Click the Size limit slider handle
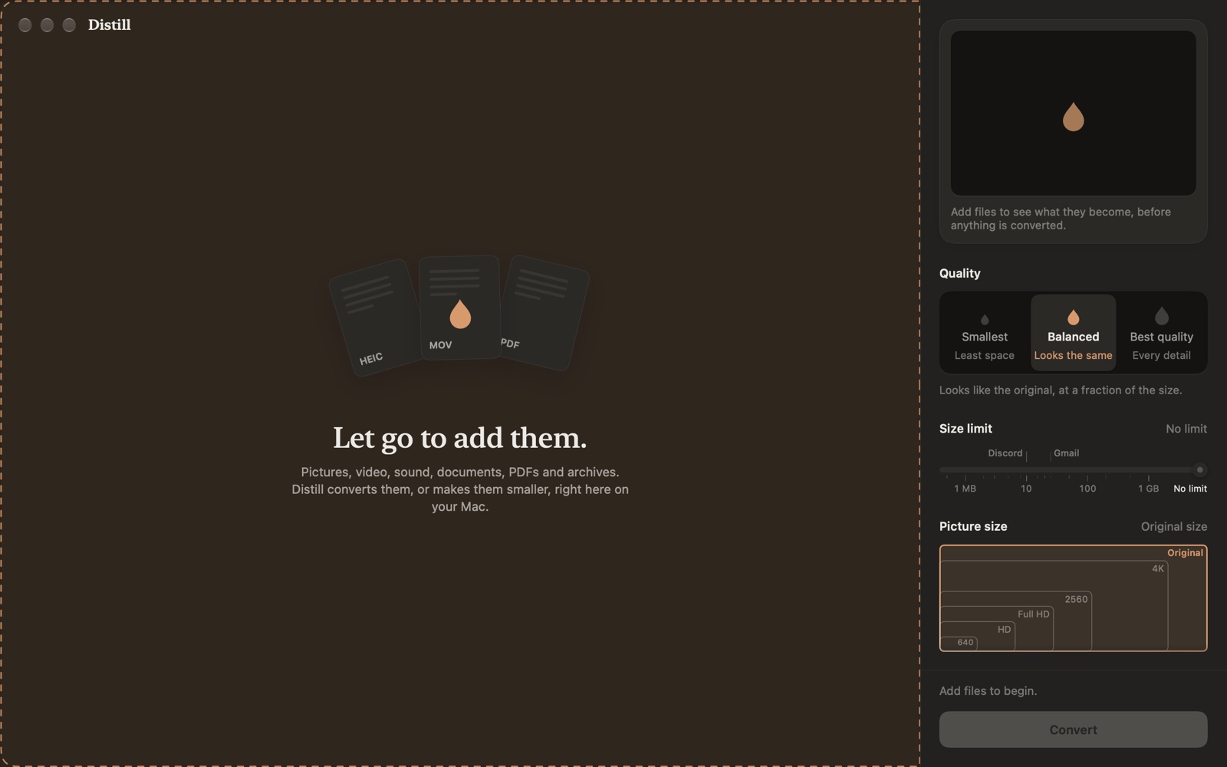The width and height of the screenshot is (1227, 767). pyautogui.click(x=1199, y=469)
